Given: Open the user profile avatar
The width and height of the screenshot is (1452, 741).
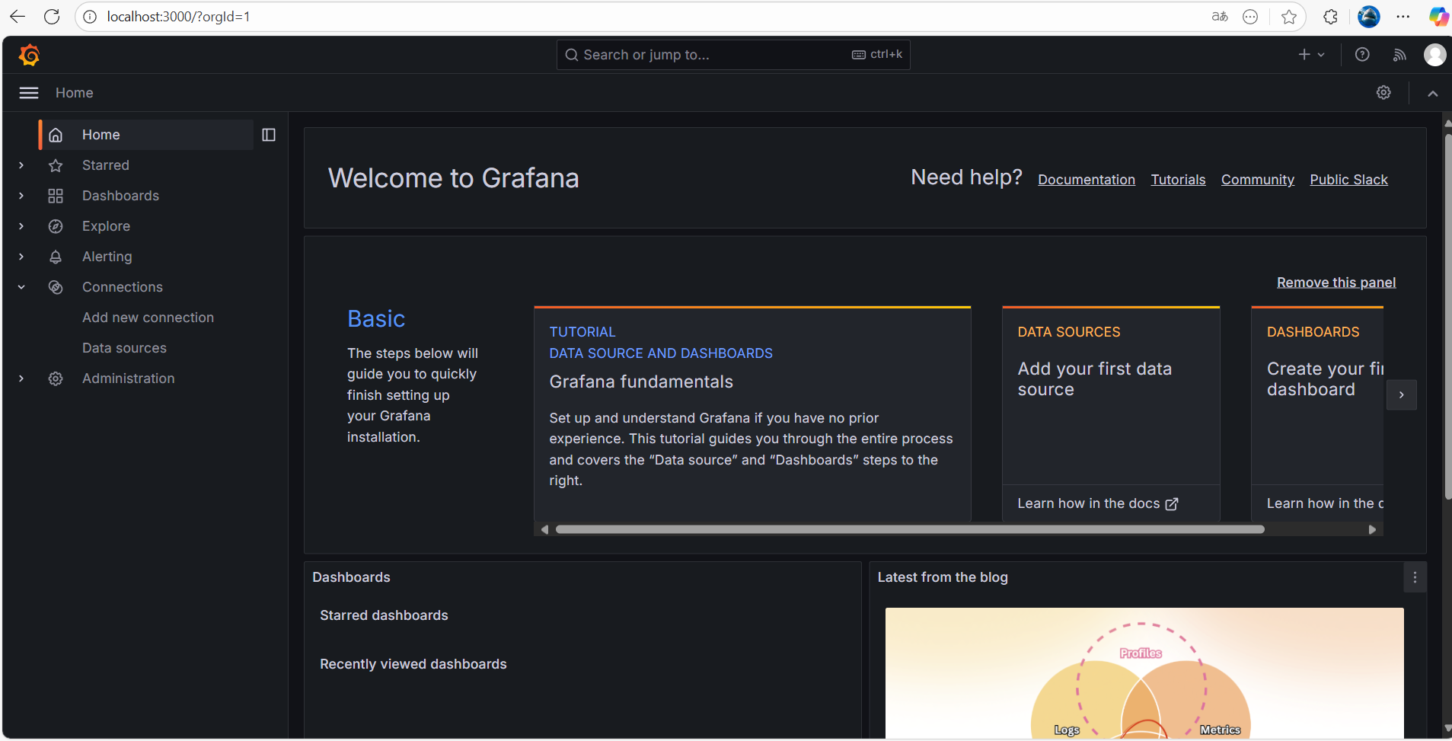Looking at the screenshot, I should pos(1434,55).
